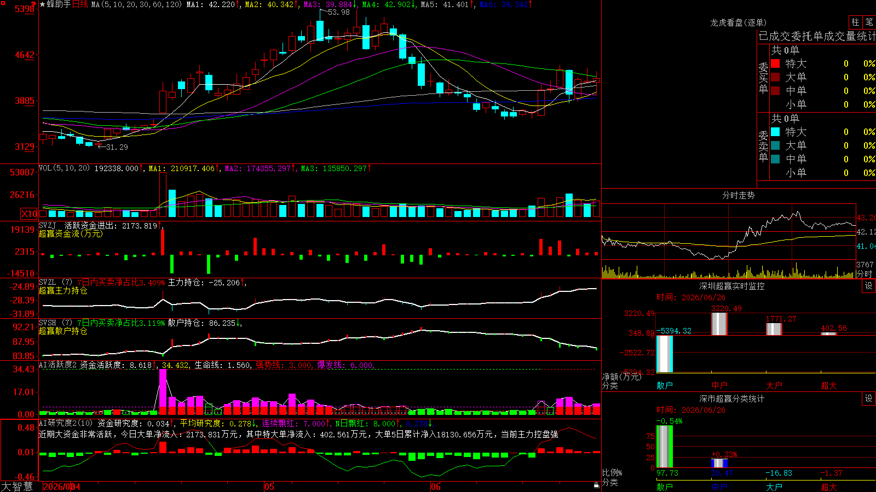Select 超大 category in 深市超赢分类统计
The height and width of the screenshot is (492, 876).
(x=829, y=487)
